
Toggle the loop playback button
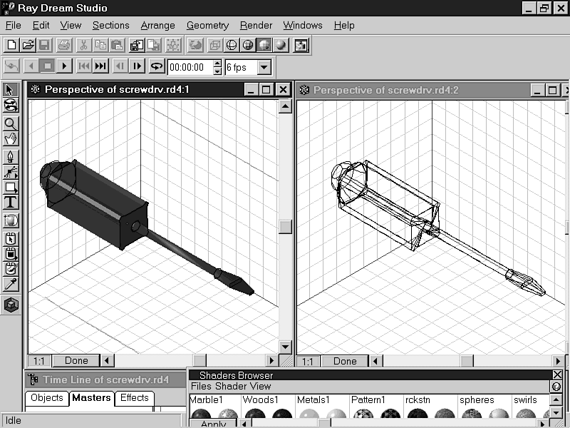point(157,66)
